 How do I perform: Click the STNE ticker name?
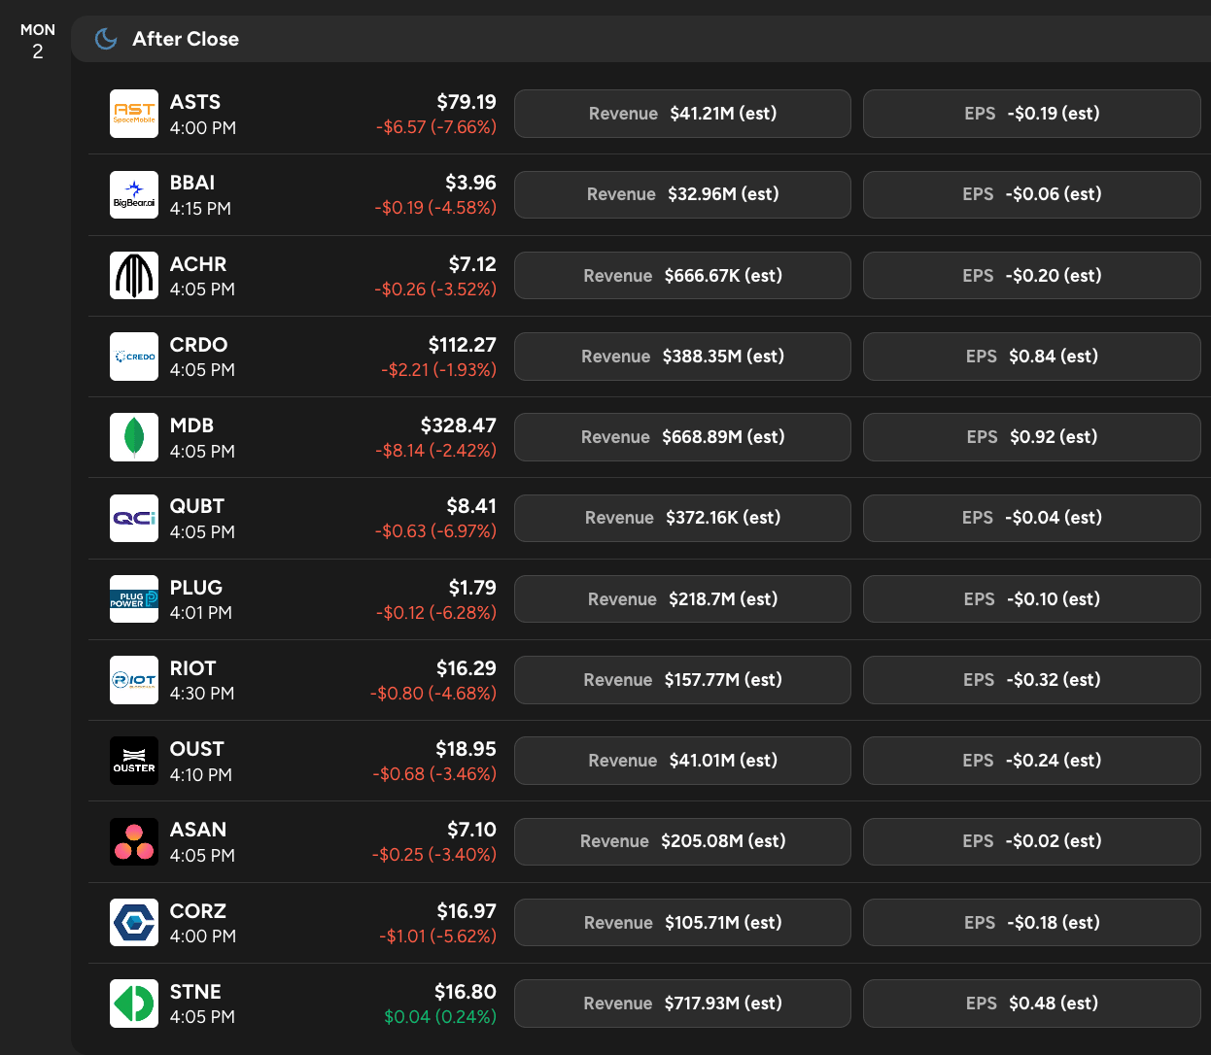(x=195, y=992)
